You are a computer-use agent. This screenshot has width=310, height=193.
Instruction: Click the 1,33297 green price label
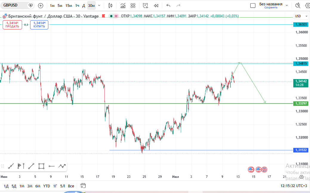pyautogui.click(x=301, y=103)
